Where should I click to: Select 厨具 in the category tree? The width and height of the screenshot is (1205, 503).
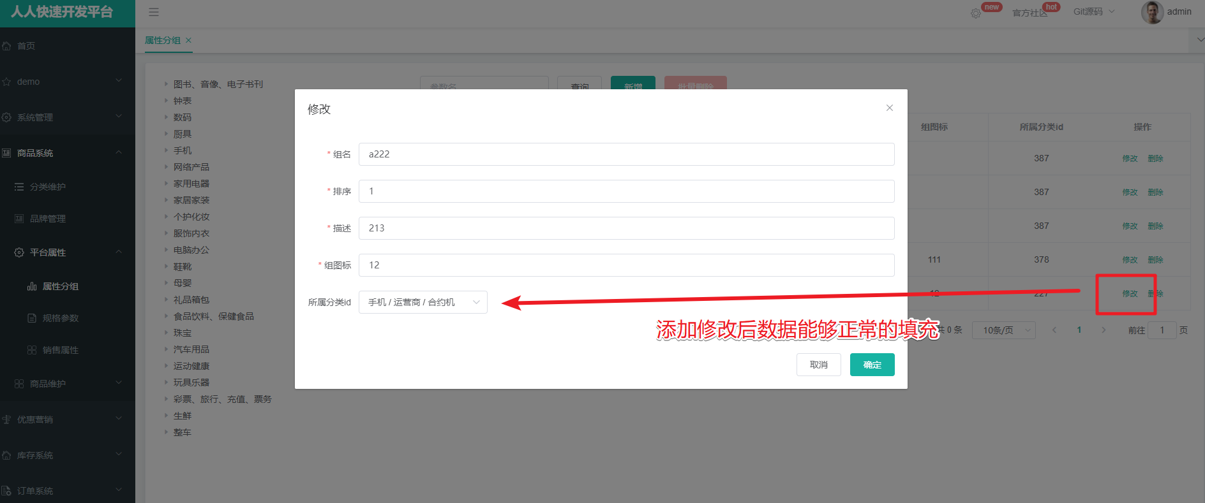183,134
